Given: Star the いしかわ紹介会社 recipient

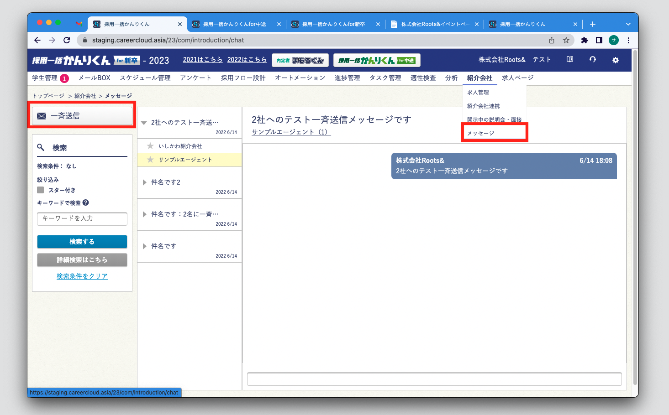Looking at the screenshot, I should 150,146.
